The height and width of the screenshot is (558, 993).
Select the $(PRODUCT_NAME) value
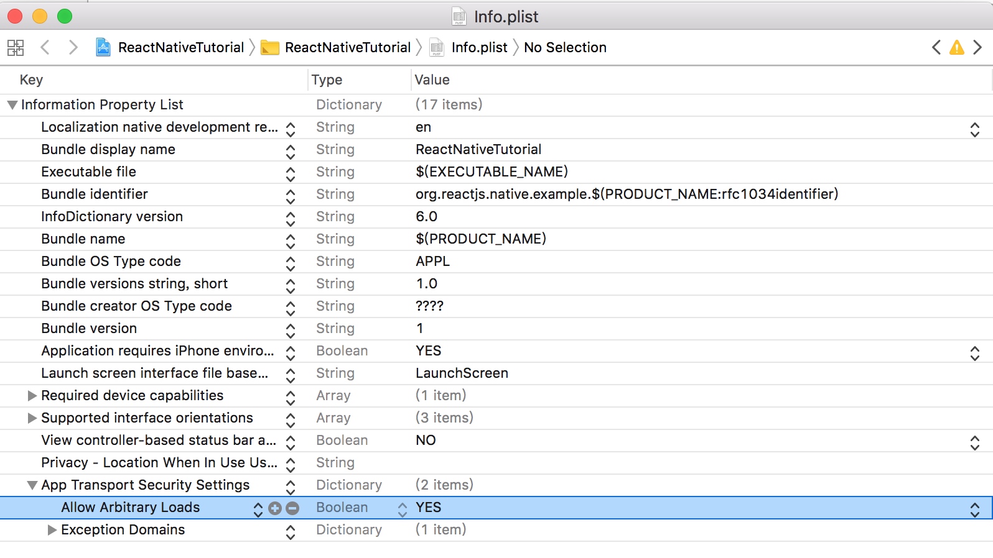(x=481, y=239)
